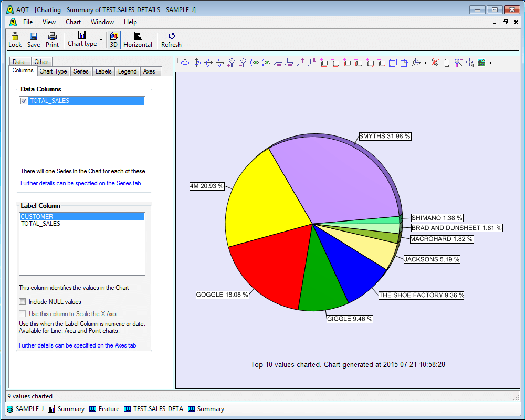
Task: Open the Feature window tab at bottom
Action: pyautogui.click(x=104, y=409)
